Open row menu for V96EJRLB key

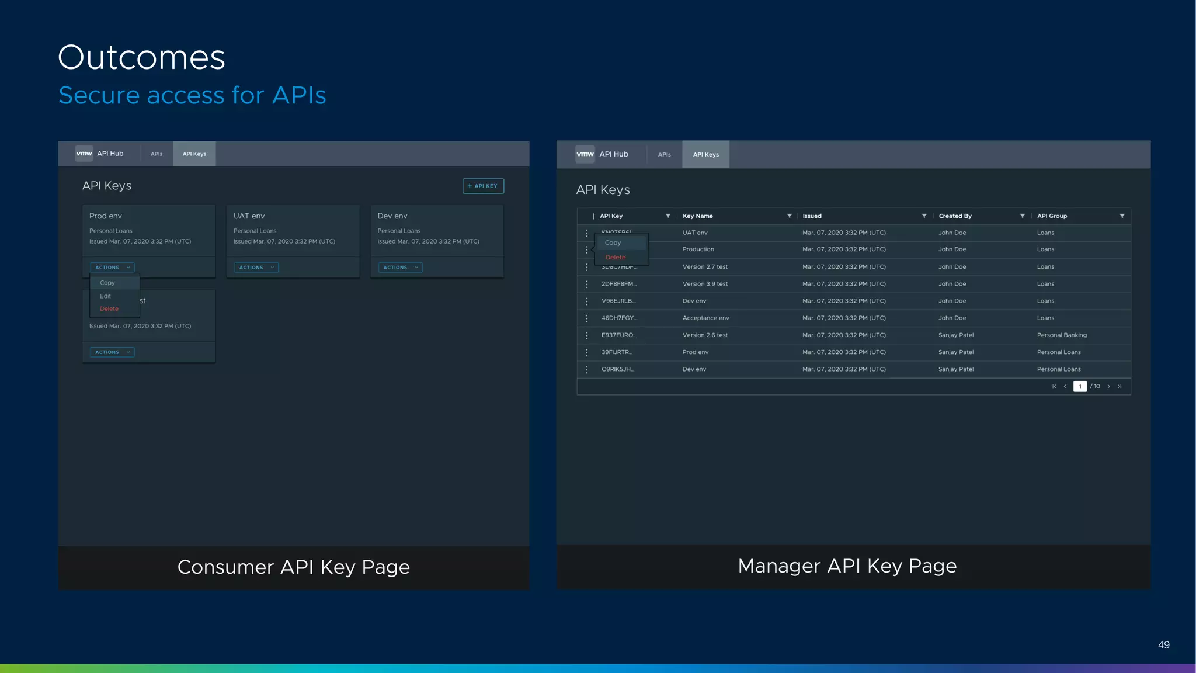[x=587, y=301]
